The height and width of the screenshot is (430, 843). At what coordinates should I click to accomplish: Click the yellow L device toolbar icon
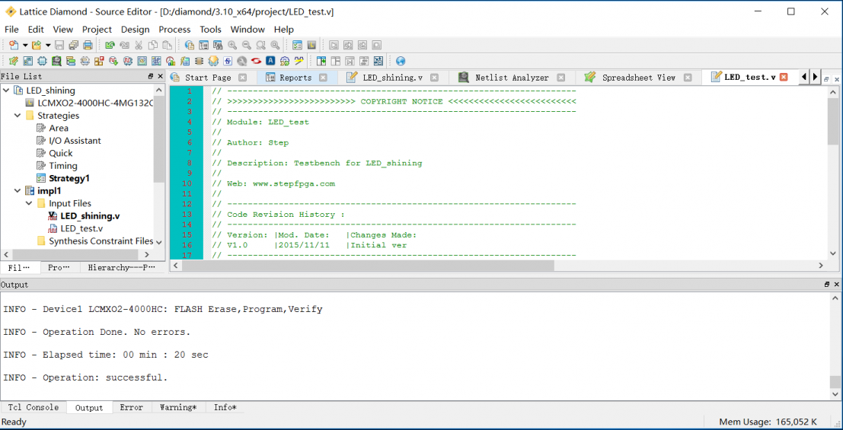point(311,45)
